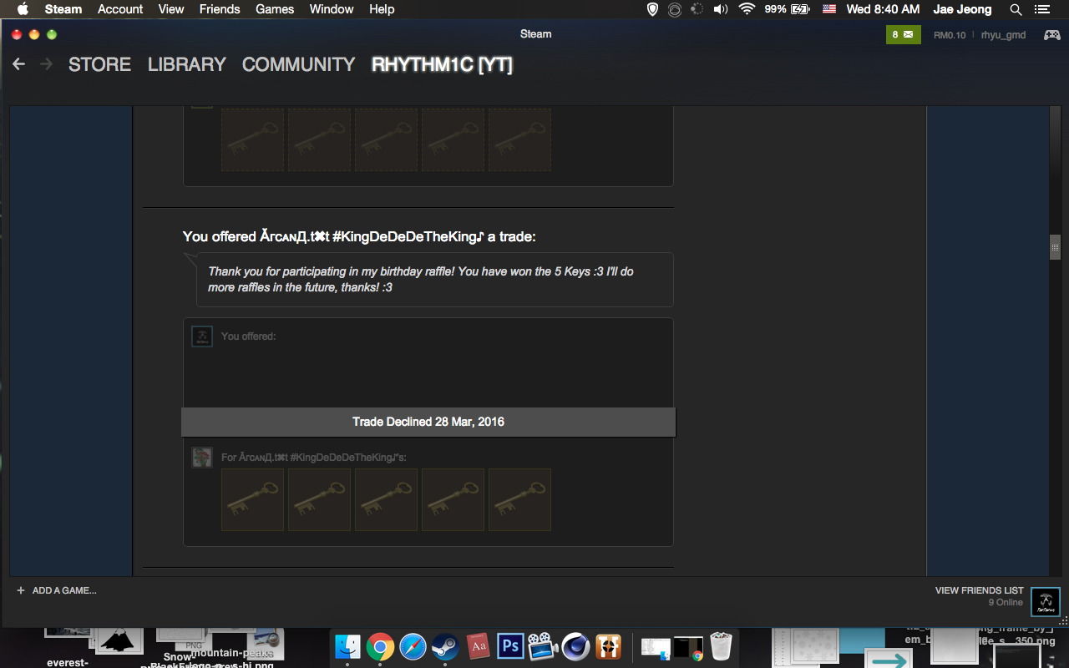Open the trade partner's avatar

point(201,457)
